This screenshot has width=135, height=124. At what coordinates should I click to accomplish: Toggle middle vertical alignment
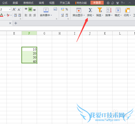[x=30, y=9]
